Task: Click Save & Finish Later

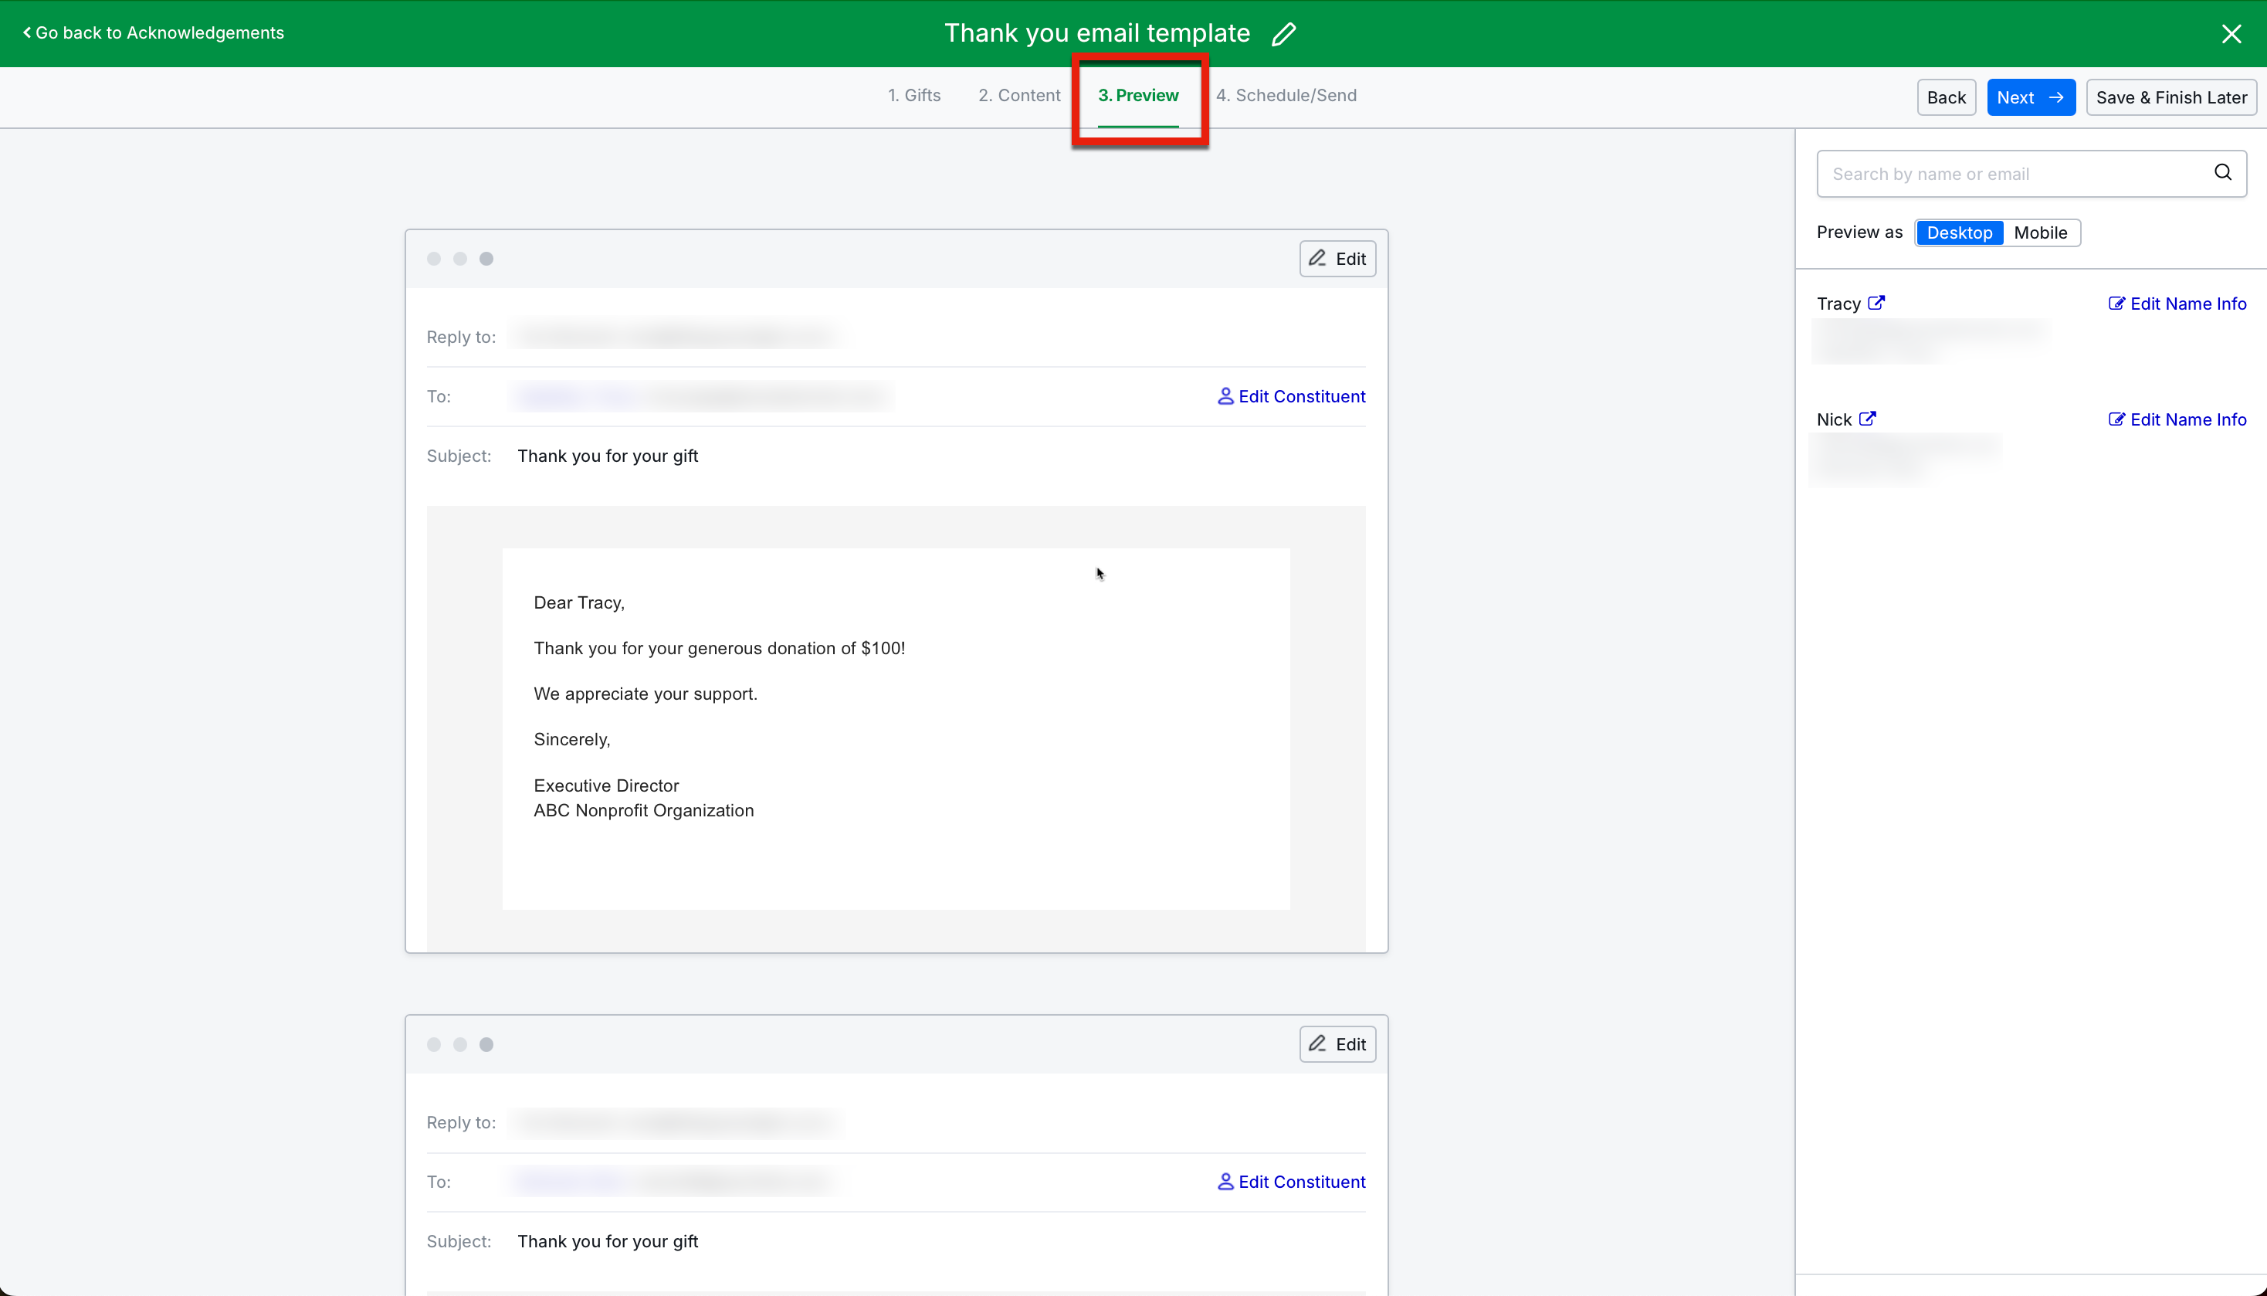Action: tap(2170, 98)
